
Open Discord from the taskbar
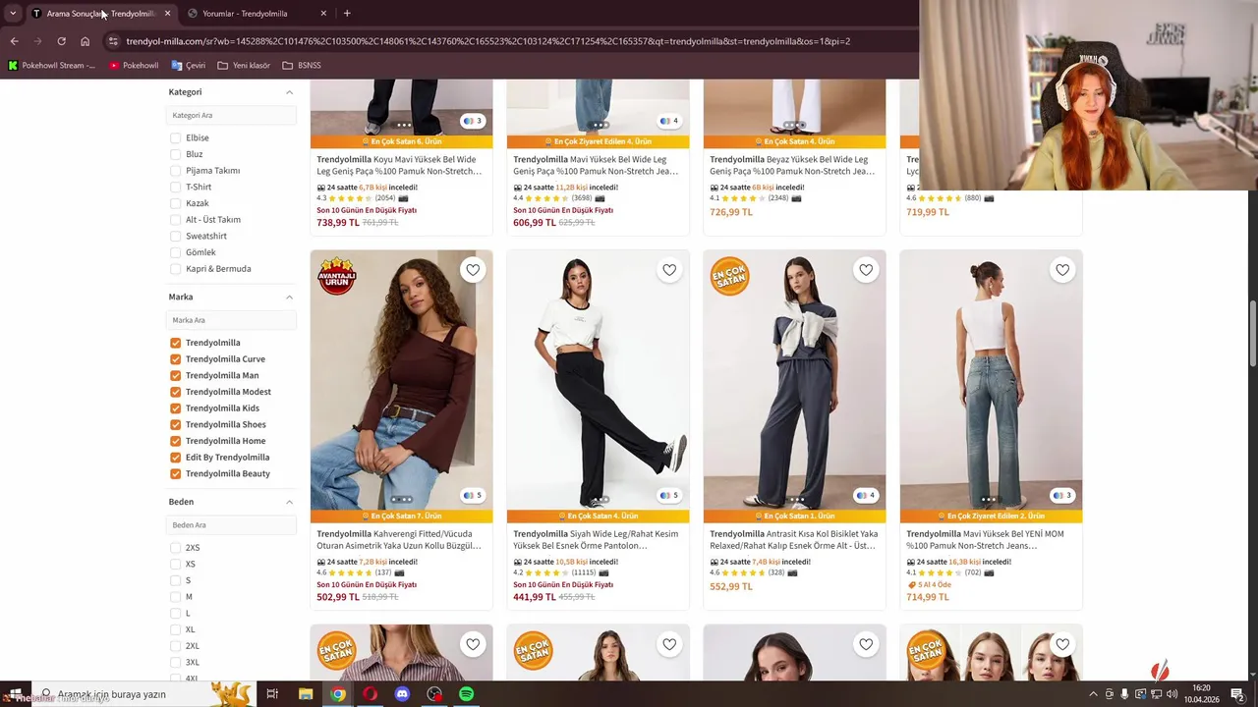click(402, 694)
